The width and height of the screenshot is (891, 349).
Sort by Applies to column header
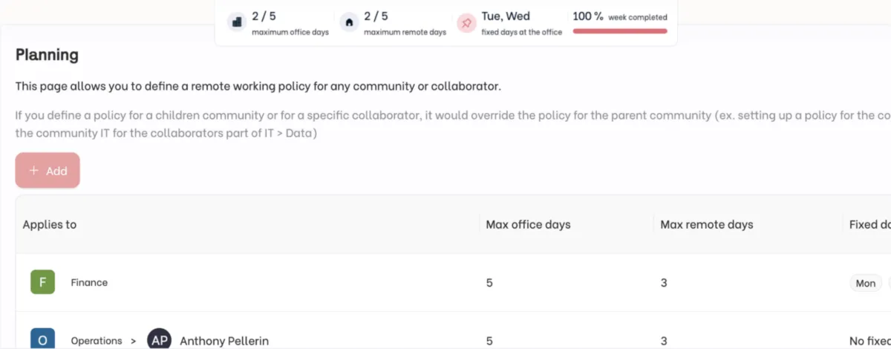pos(50,224)
